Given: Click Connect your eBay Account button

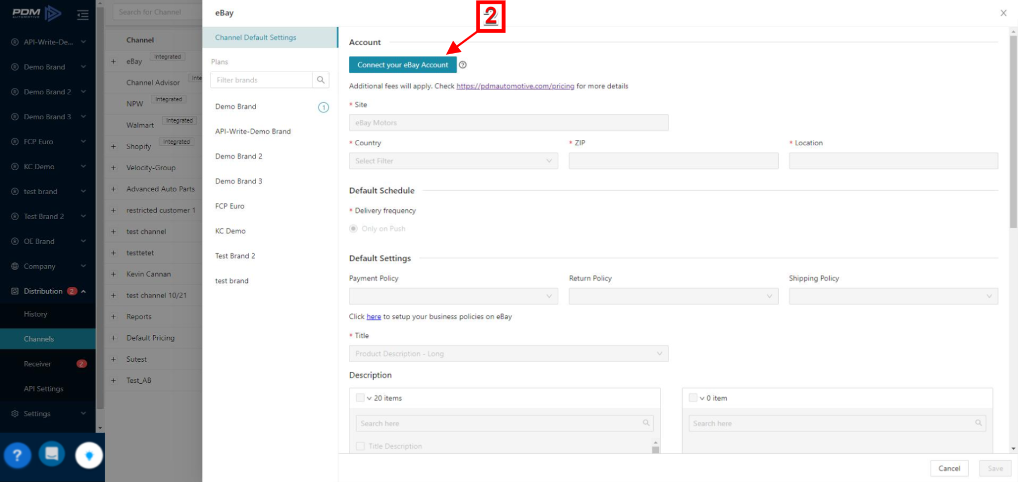Looking at the screenshot, I should click(x=403, y=65).
